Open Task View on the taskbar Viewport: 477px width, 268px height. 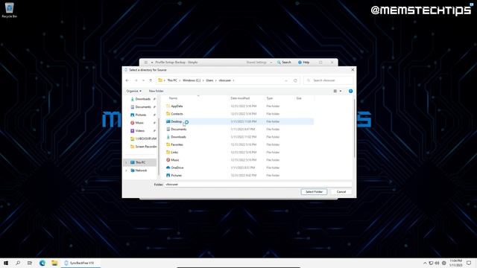[x=30, y=263]
